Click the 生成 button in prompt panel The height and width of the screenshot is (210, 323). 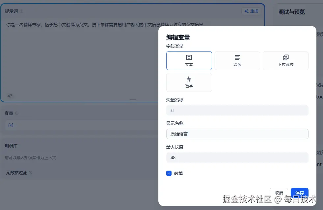pyautogui.click(x=251, y=11)
